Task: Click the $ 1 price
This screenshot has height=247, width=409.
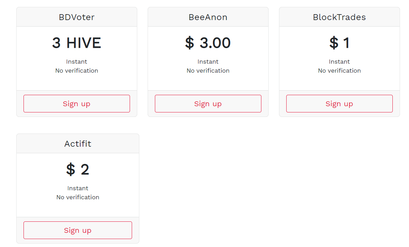Action: coord(340,43)
